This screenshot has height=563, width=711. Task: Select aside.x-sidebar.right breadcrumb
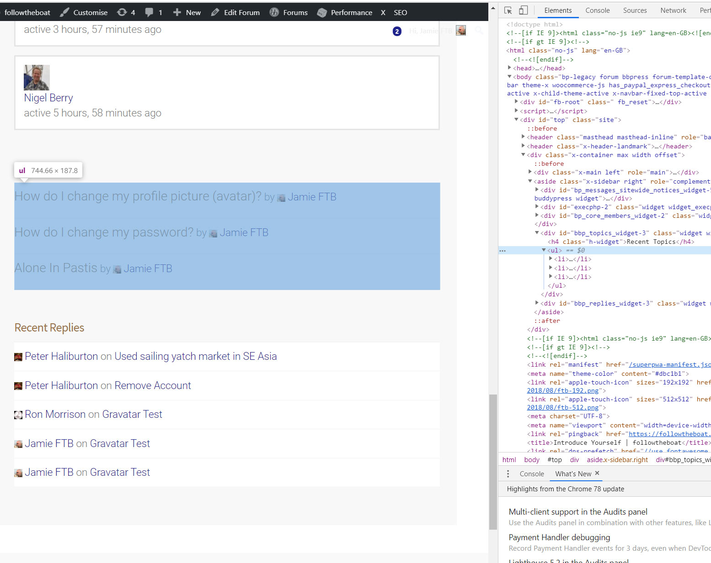(x=617, y=460)
